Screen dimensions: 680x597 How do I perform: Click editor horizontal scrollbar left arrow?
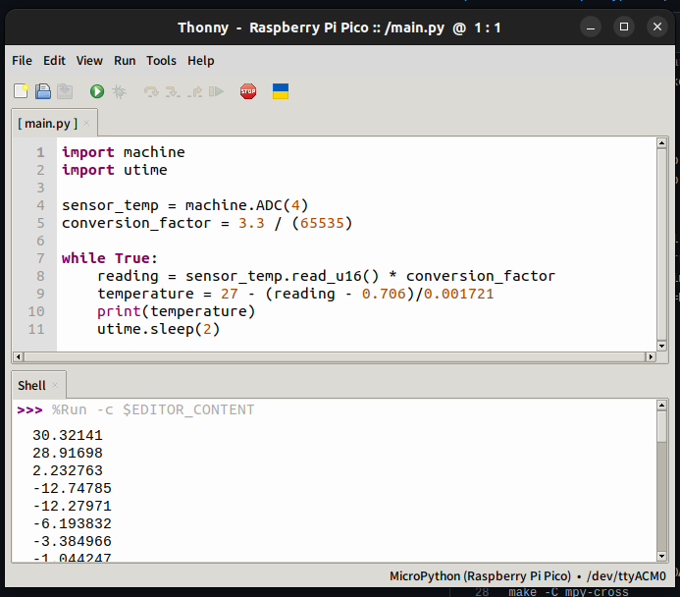click(19, 356)
